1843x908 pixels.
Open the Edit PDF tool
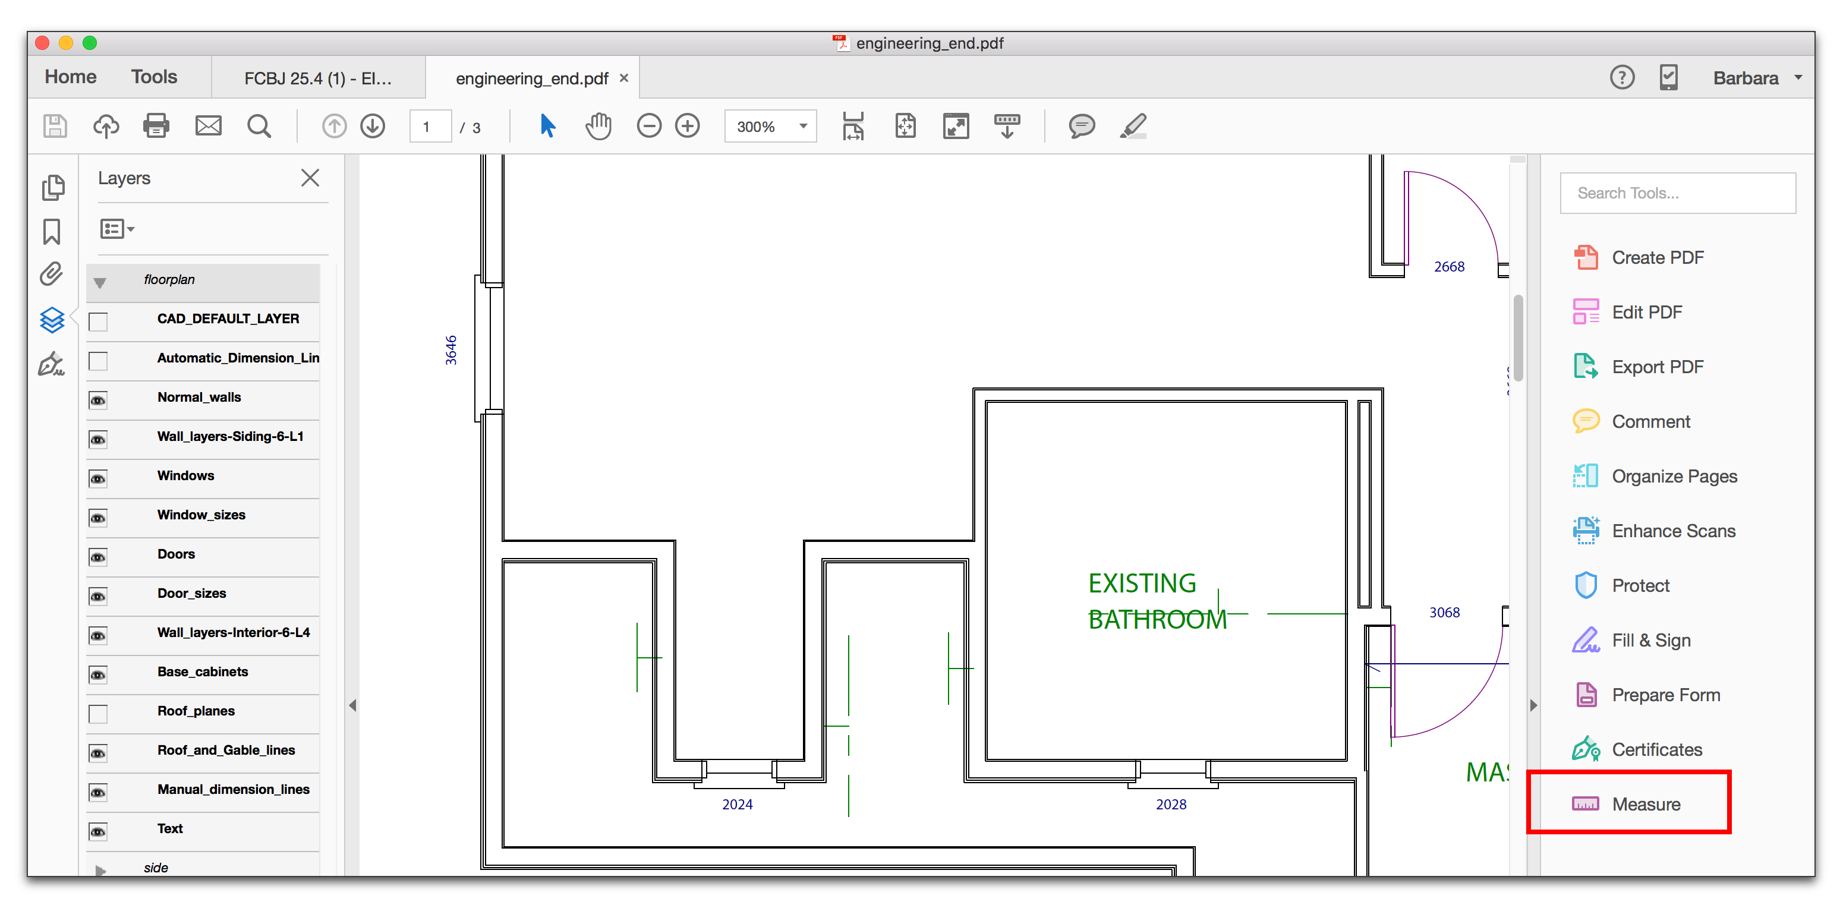1628,312
